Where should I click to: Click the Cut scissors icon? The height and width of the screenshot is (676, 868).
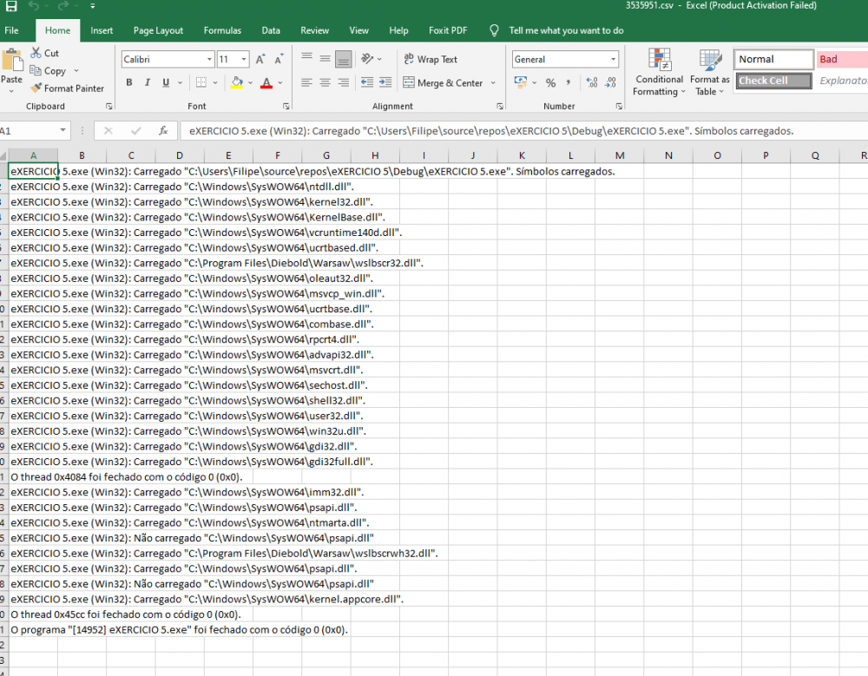tap(36, 53)
